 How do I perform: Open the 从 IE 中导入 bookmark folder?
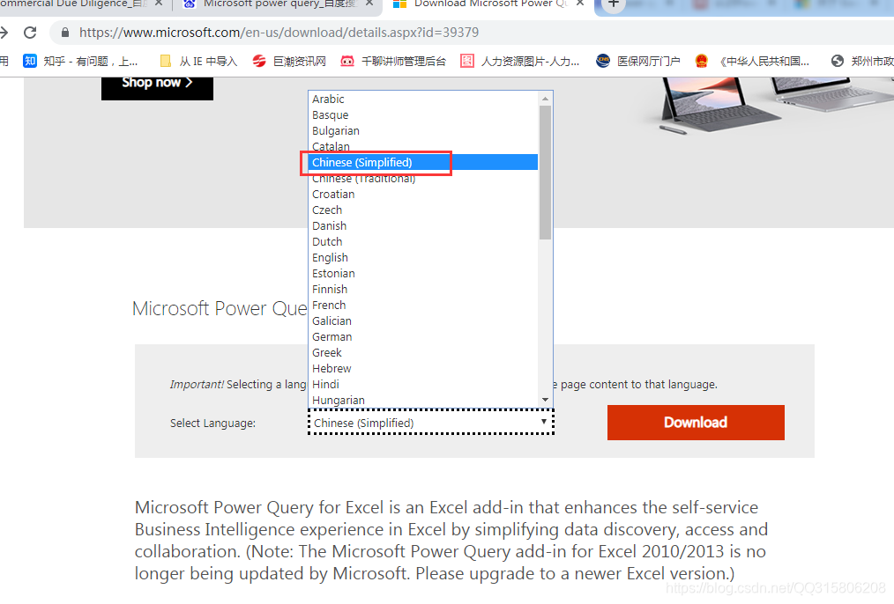[x=198, y=61]
